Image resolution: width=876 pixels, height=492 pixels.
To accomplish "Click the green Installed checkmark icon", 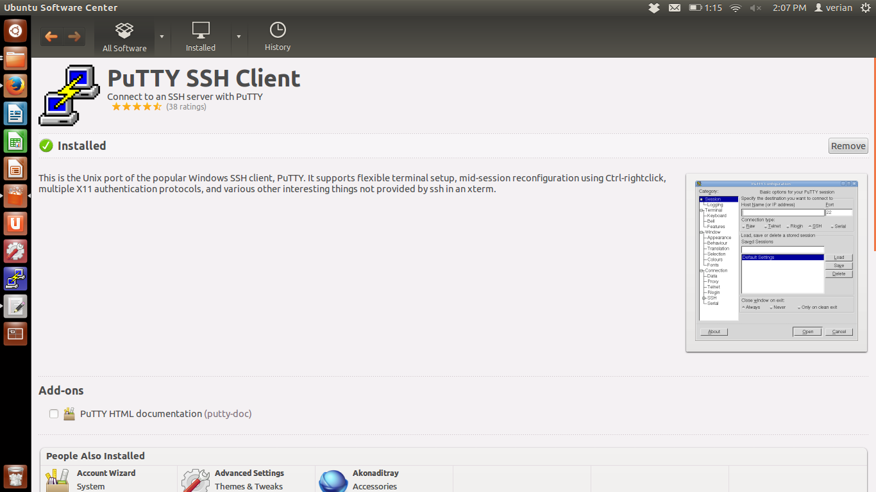I will [x=46, y=145].
